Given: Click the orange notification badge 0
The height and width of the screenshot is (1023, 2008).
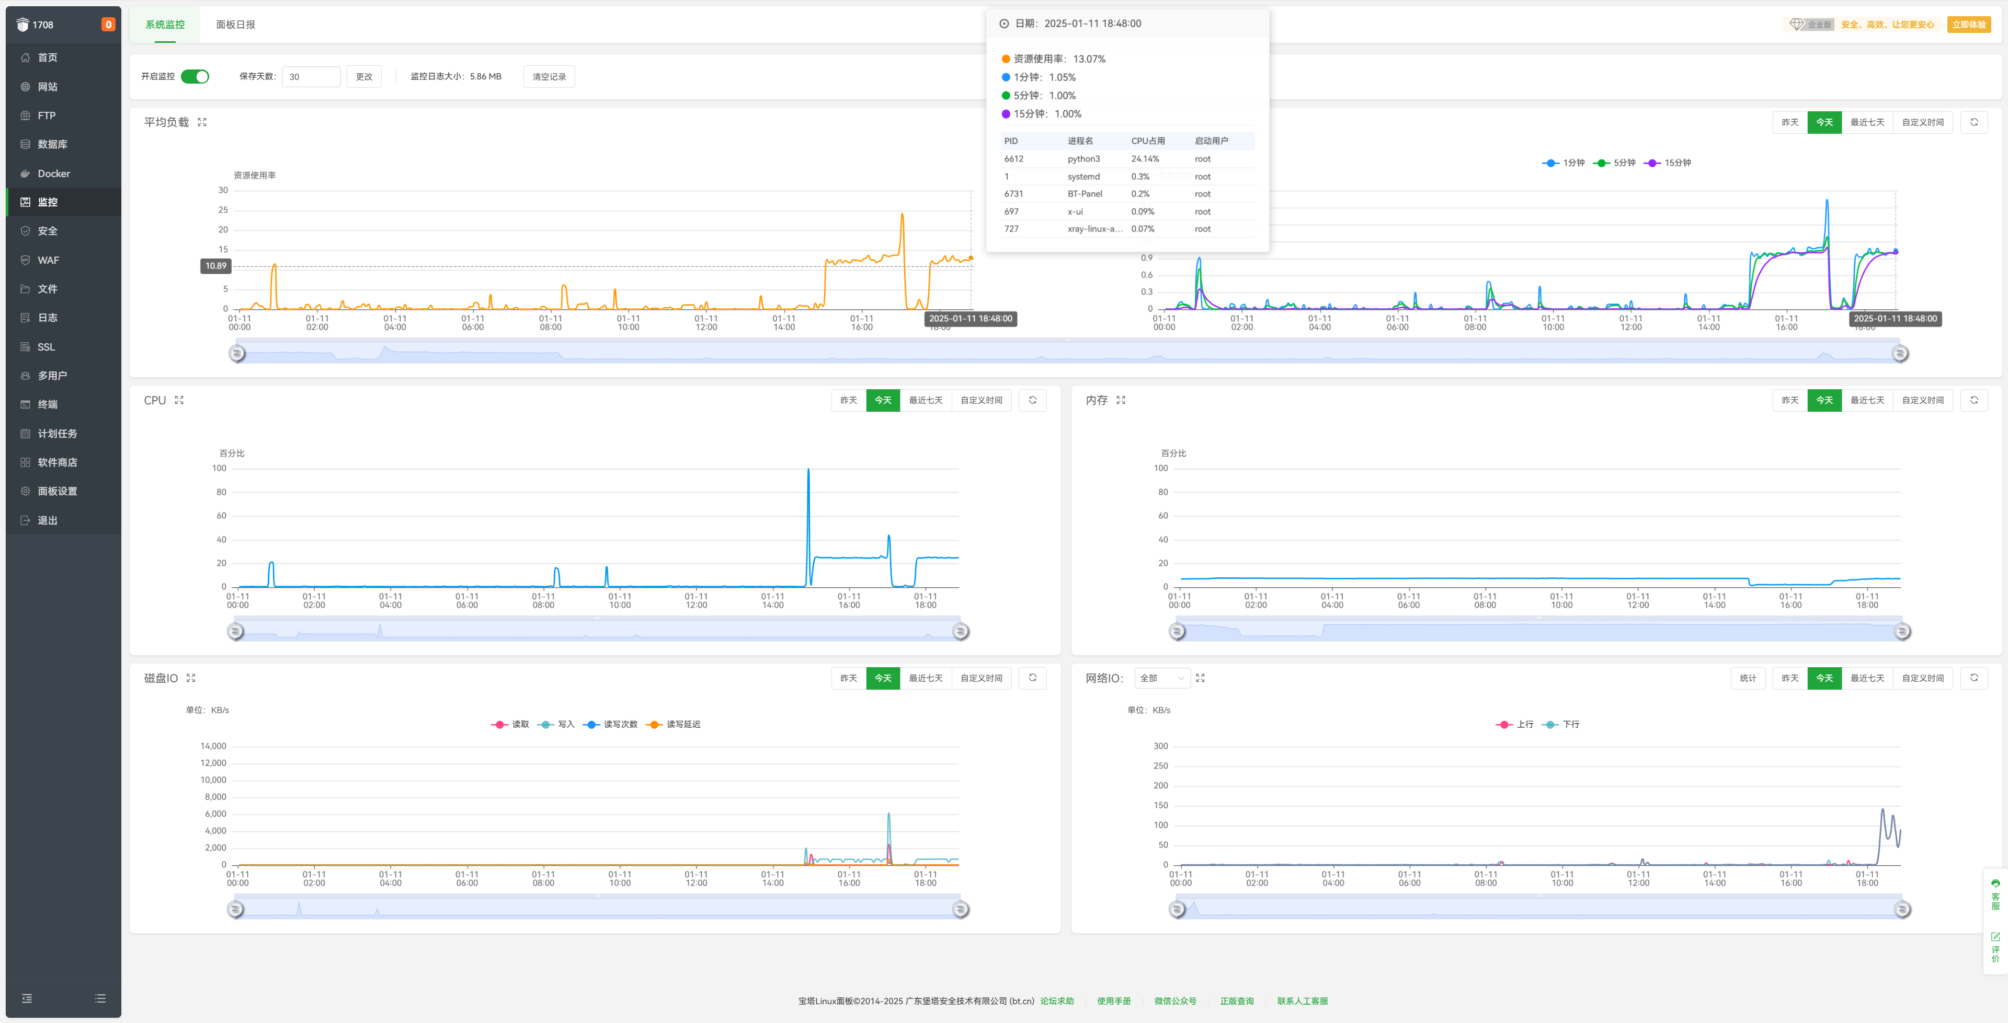Looking at the screenshot, I should (x=108, y=24).
